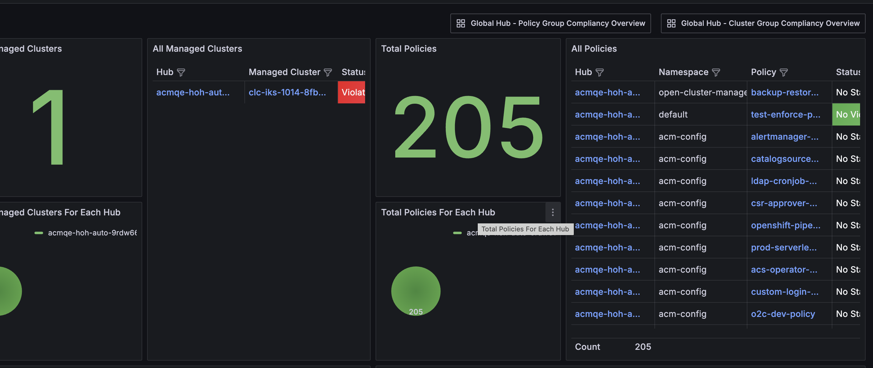Open the Total Policies For Each Hub panel menu
This screenshot has width=873, height=368.
553,213
